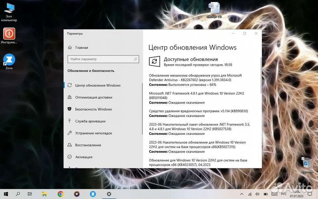
Task: Open taskbar search magnifier
Action: [18, 194]
